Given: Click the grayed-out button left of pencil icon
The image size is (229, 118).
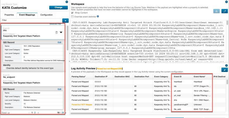Looking at the screenshot, I should [x=216, y=11].
